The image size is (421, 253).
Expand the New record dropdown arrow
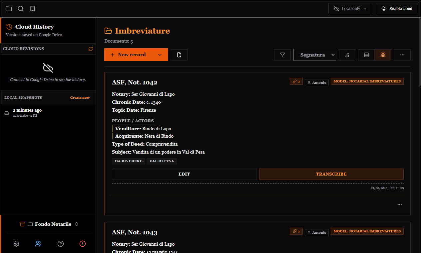(x=160, y=55)
